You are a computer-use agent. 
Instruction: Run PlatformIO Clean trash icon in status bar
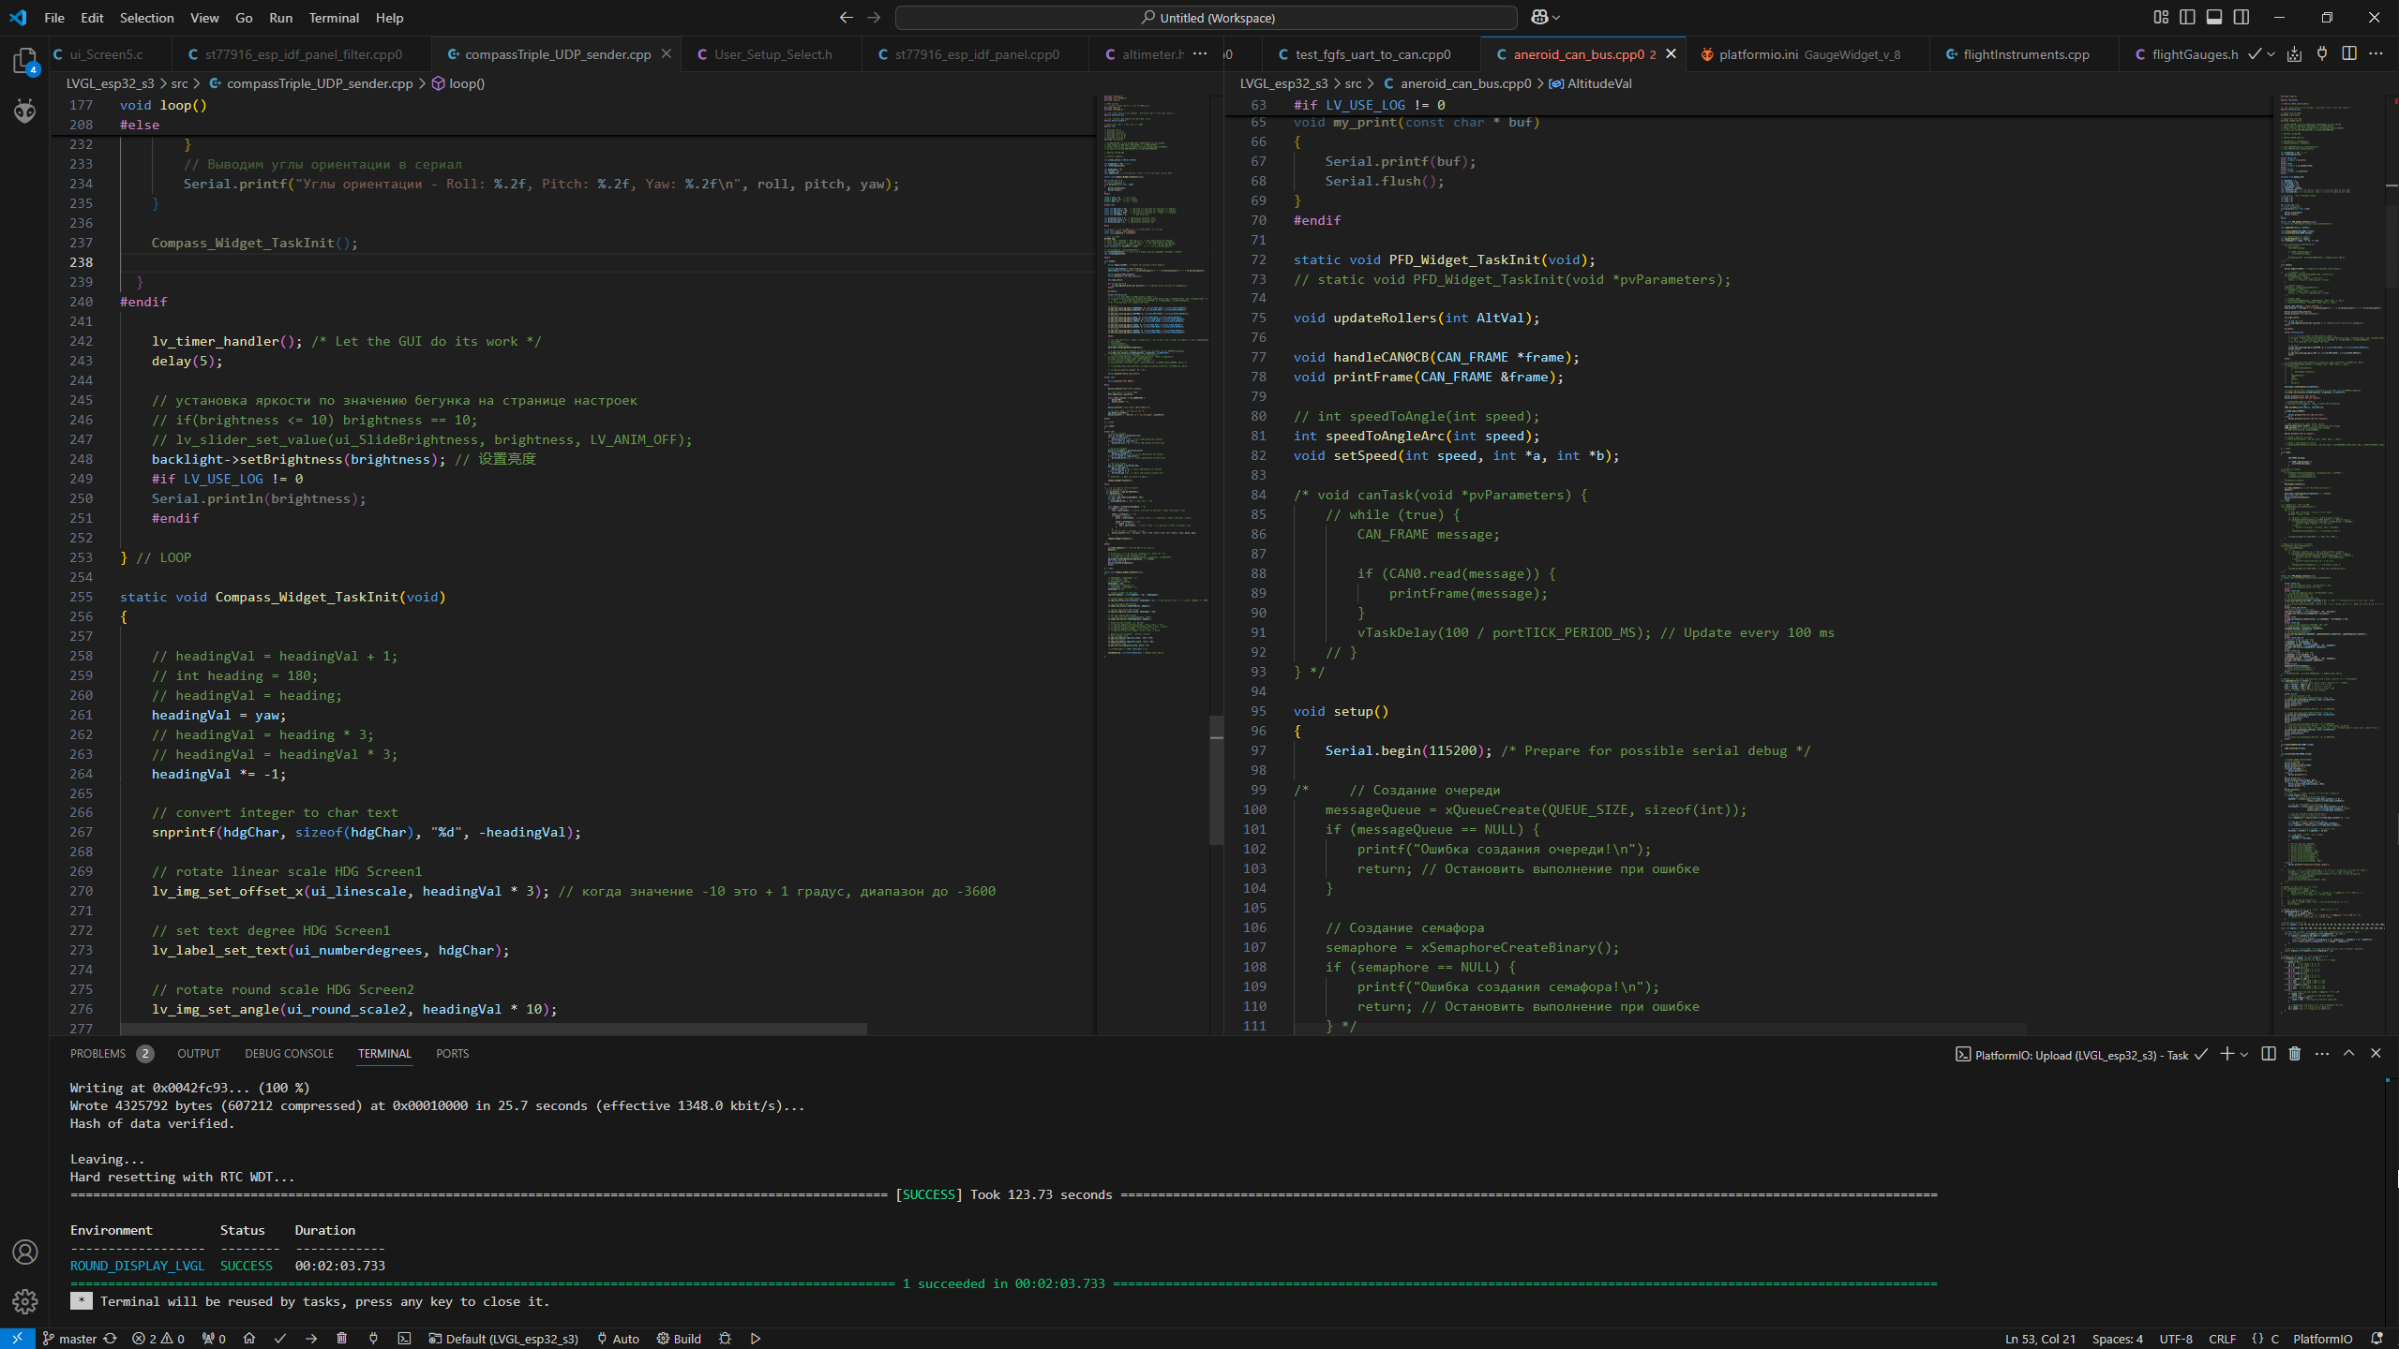[342, 1339]
